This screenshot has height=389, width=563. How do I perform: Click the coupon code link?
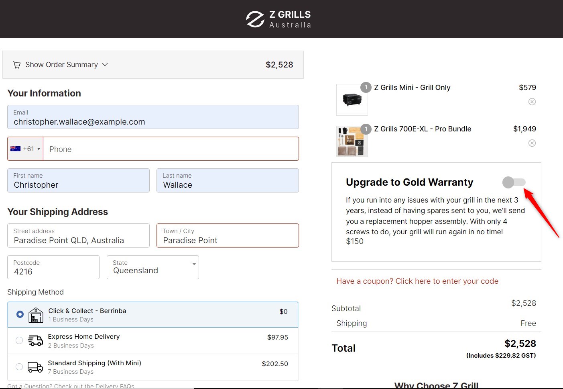[417, 281]
